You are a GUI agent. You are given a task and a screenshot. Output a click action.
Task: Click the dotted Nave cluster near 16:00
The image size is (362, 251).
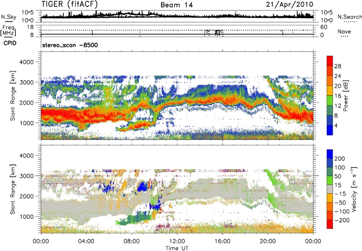coord(218,33)
